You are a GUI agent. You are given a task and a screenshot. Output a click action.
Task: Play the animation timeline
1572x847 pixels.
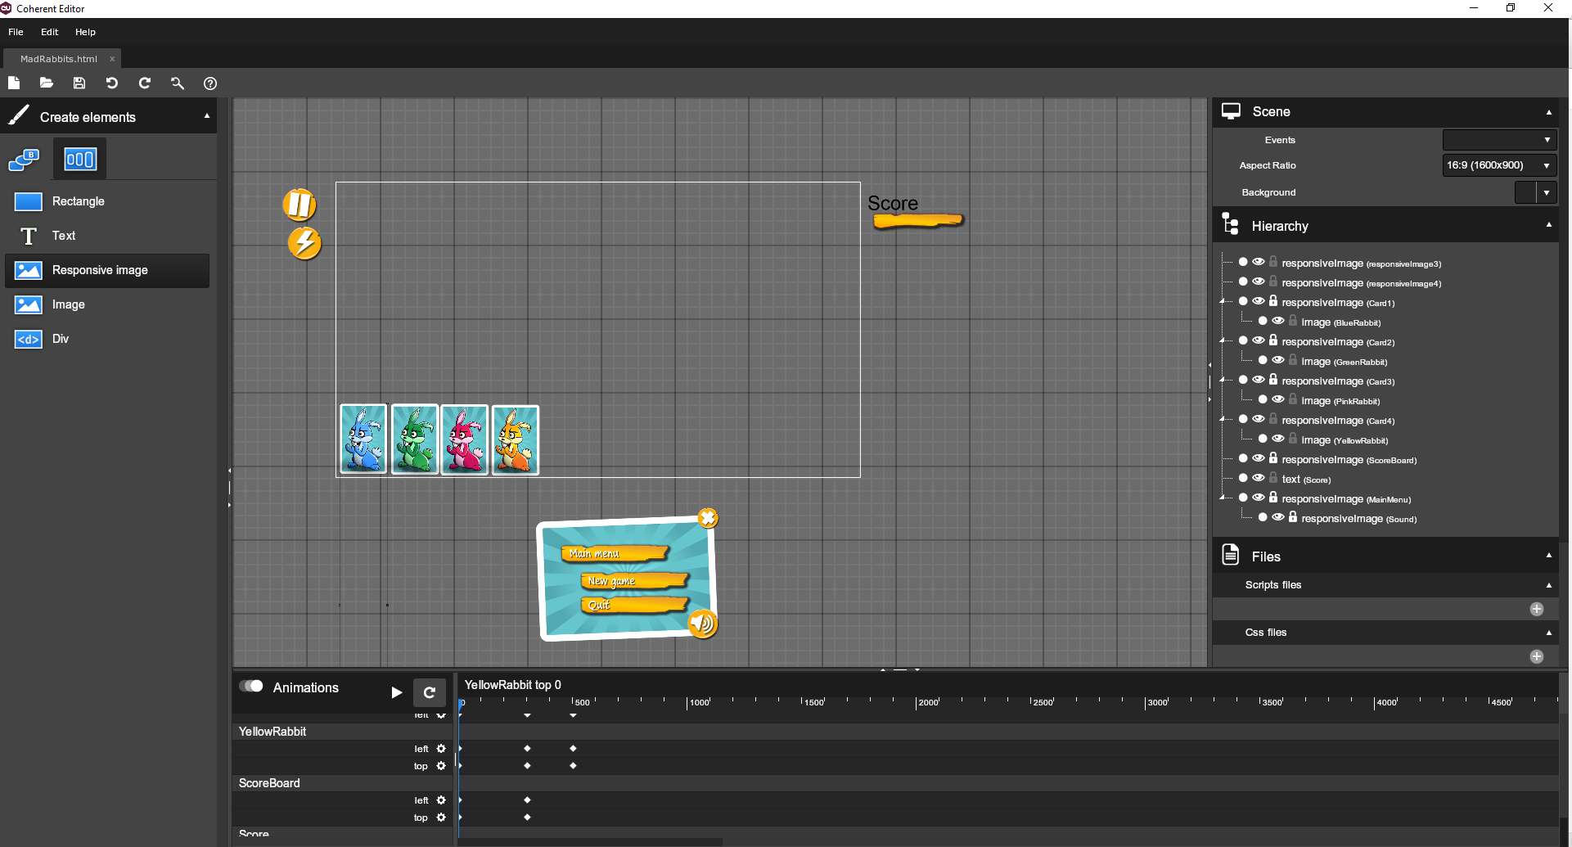click(397, 692)
